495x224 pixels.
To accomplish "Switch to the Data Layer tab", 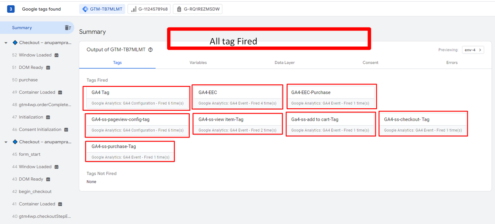I will (x=285, y=63).
